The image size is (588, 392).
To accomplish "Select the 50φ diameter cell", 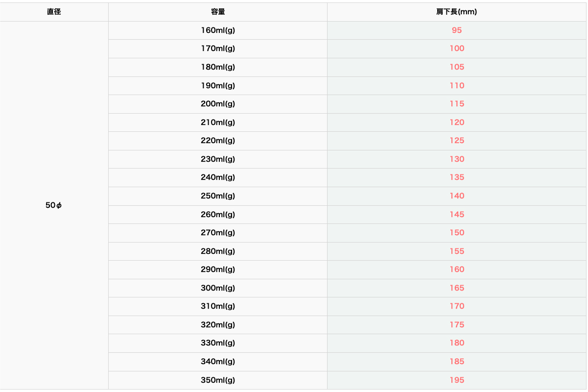I will tap(54, 205).
